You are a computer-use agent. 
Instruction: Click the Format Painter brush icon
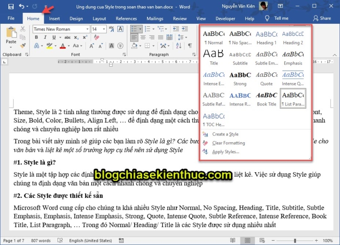click(x=23, y=45)
